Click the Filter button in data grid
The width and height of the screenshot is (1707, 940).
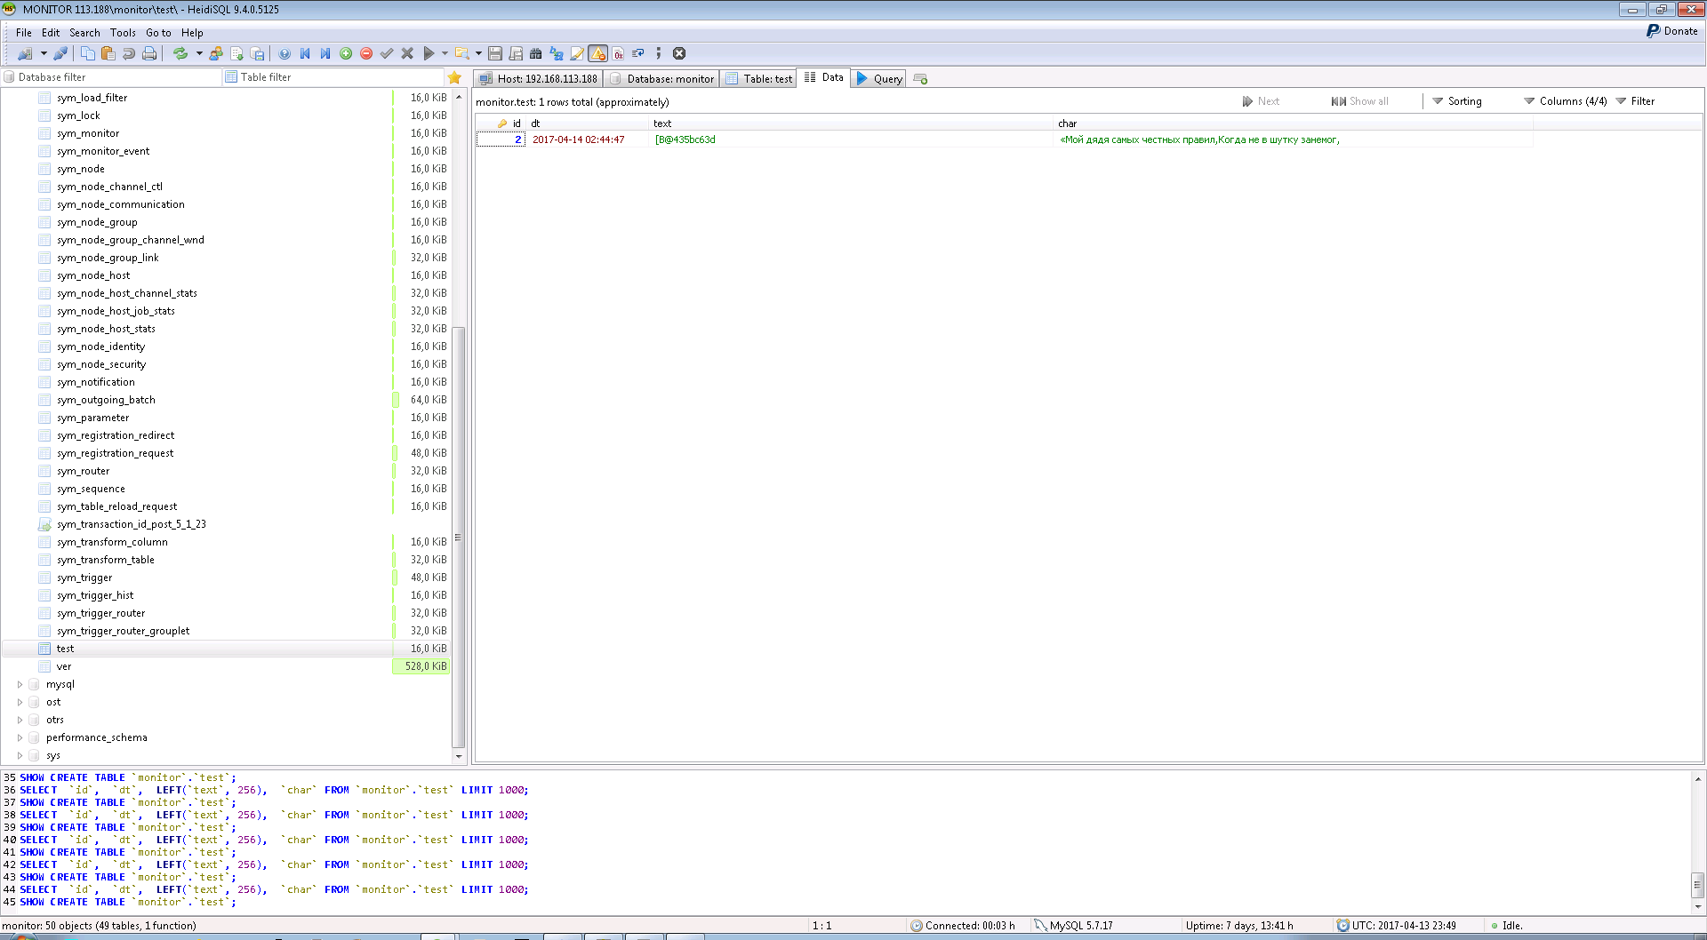tap(1635, 101)
